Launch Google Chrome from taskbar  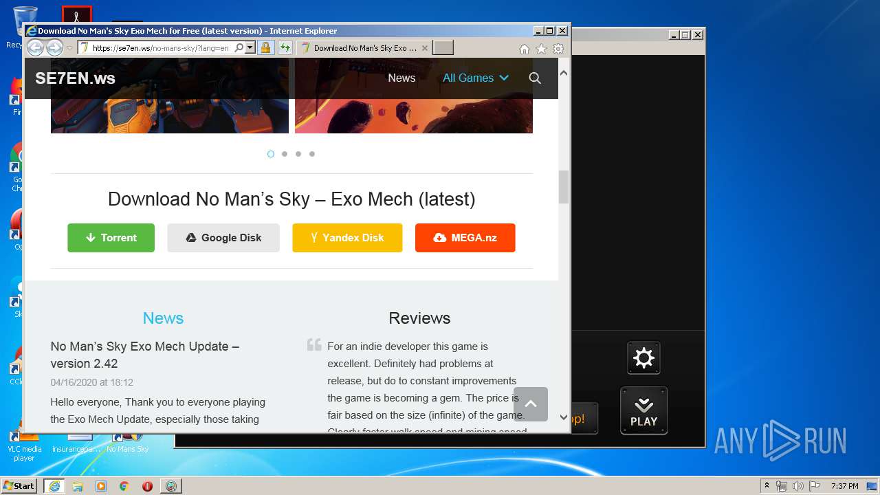124,486
